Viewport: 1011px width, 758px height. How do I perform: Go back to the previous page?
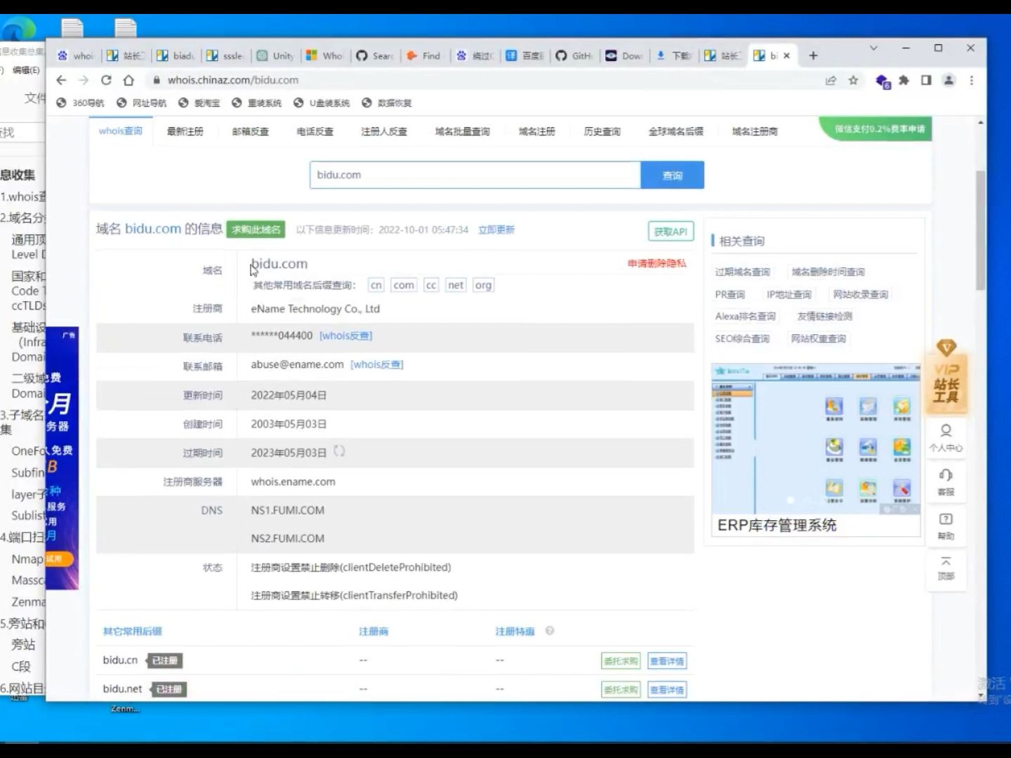click(61, 80)
